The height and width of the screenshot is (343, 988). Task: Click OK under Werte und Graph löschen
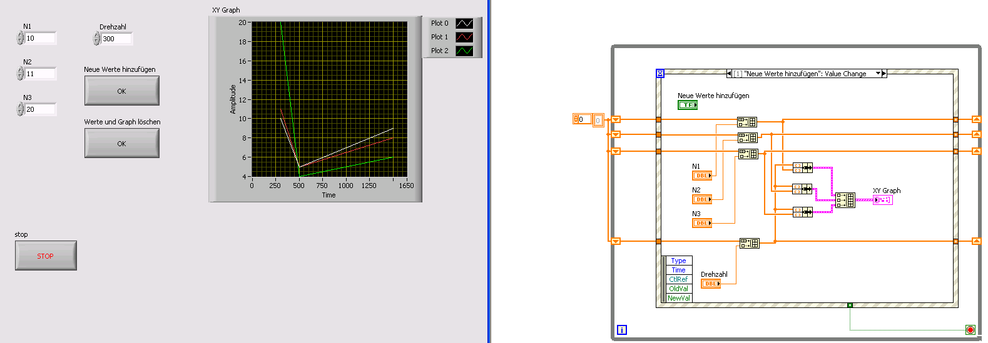122,143
